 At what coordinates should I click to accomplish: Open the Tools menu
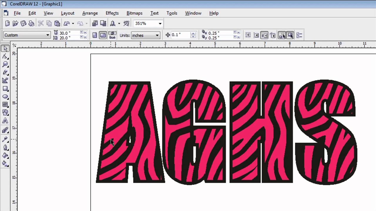pos(172,13)
